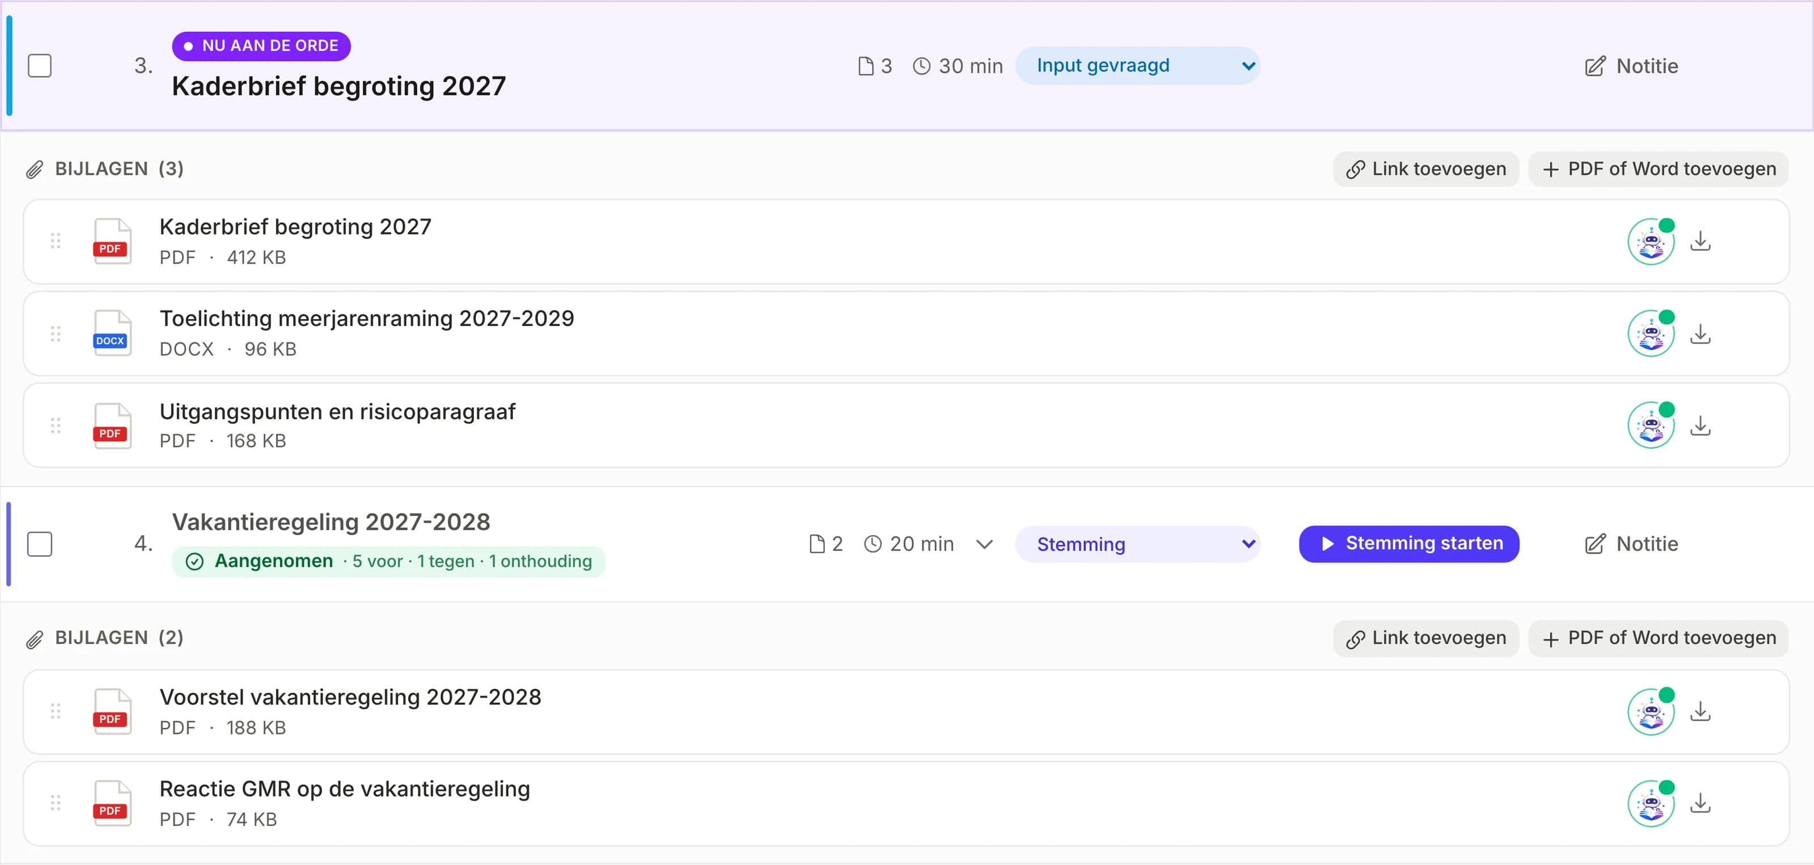Open the Input gevraagd type dropdown

click(1137, 66)
